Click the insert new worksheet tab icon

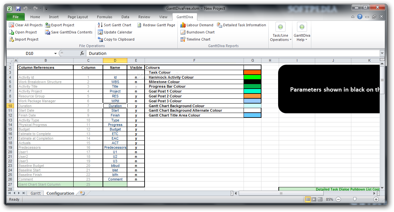[x=82, y=193]
